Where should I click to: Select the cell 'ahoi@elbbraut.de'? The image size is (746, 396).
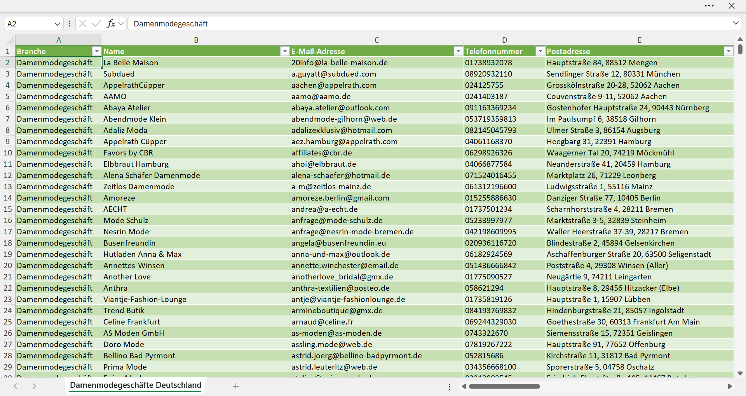coord(377,164)
